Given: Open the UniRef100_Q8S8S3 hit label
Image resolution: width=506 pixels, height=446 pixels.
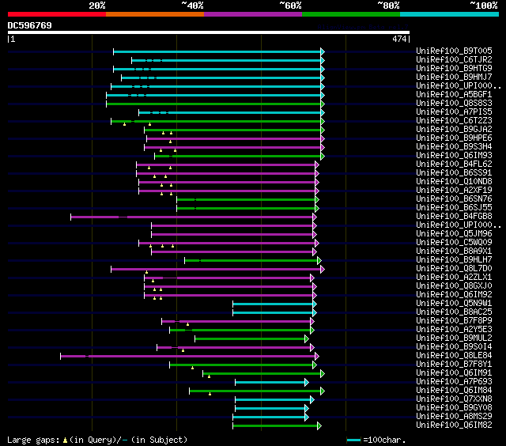Looking at the screenshot, I should 454,103.
